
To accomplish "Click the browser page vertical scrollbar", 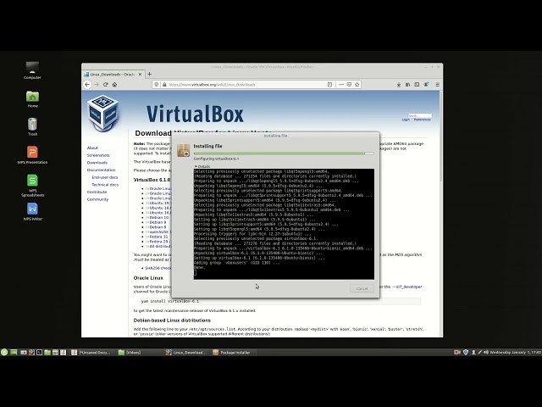I will (x=440, y=137).
